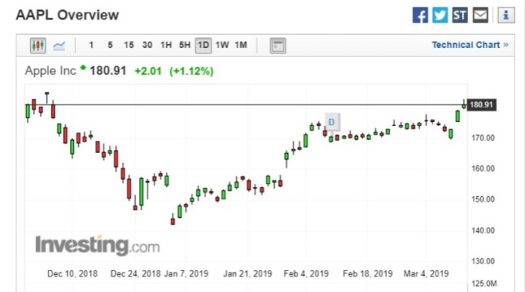Click the 130.00 axis label

483,261
